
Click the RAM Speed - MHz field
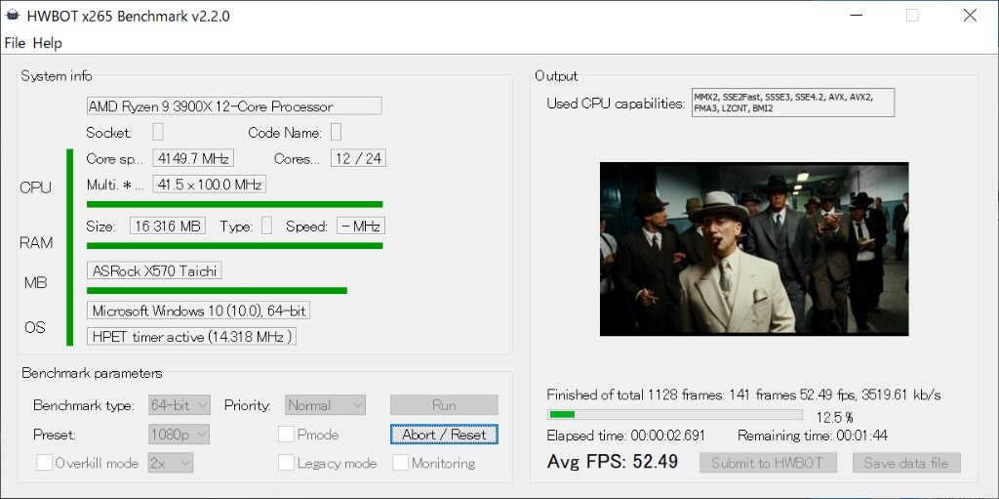[x=361, y=226]
